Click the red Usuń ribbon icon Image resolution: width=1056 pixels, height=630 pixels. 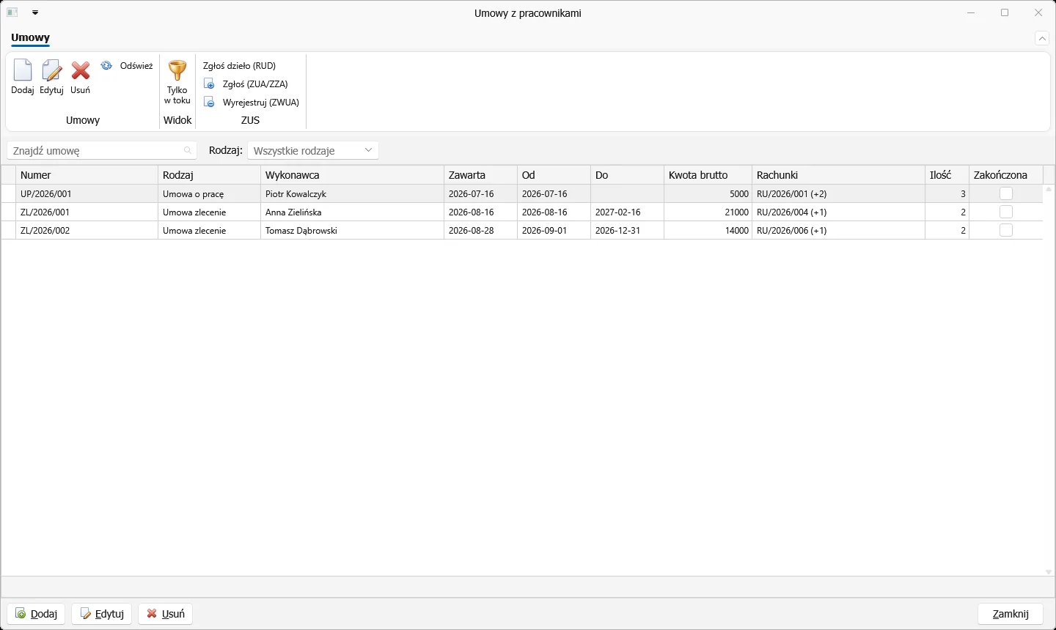point(81,70)
